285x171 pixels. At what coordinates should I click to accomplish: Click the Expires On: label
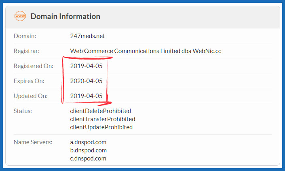(29, 81)
